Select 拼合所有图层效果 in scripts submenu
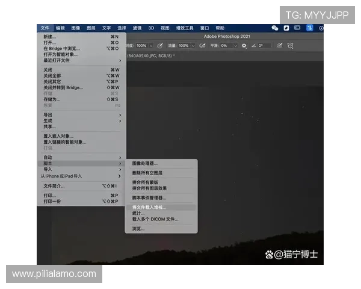361x289 pixels. (x=161, y=188)
